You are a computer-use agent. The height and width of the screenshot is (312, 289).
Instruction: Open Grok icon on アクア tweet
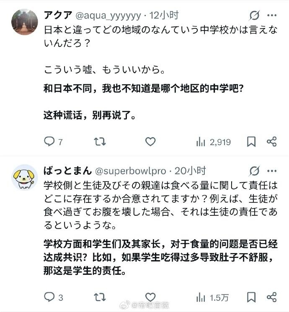pyautogui.click(x=254, y=16)
